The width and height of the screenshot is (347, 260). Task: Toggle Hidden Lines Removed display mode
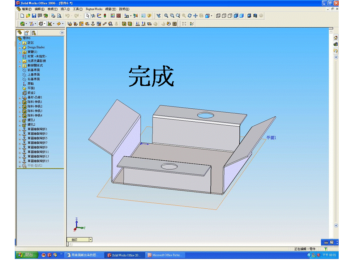[x=230, y=16]
